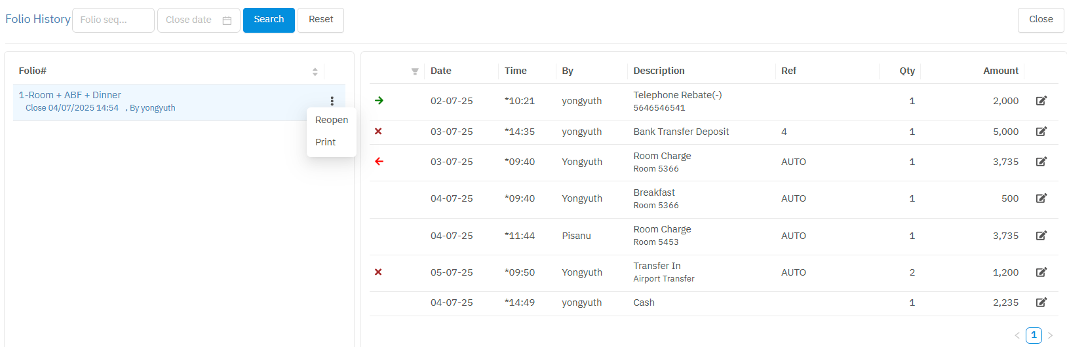This screenshot has width=1067, height=347.
Task: Click red left arrow on Room 5366 charge
Action: (379, 162)
